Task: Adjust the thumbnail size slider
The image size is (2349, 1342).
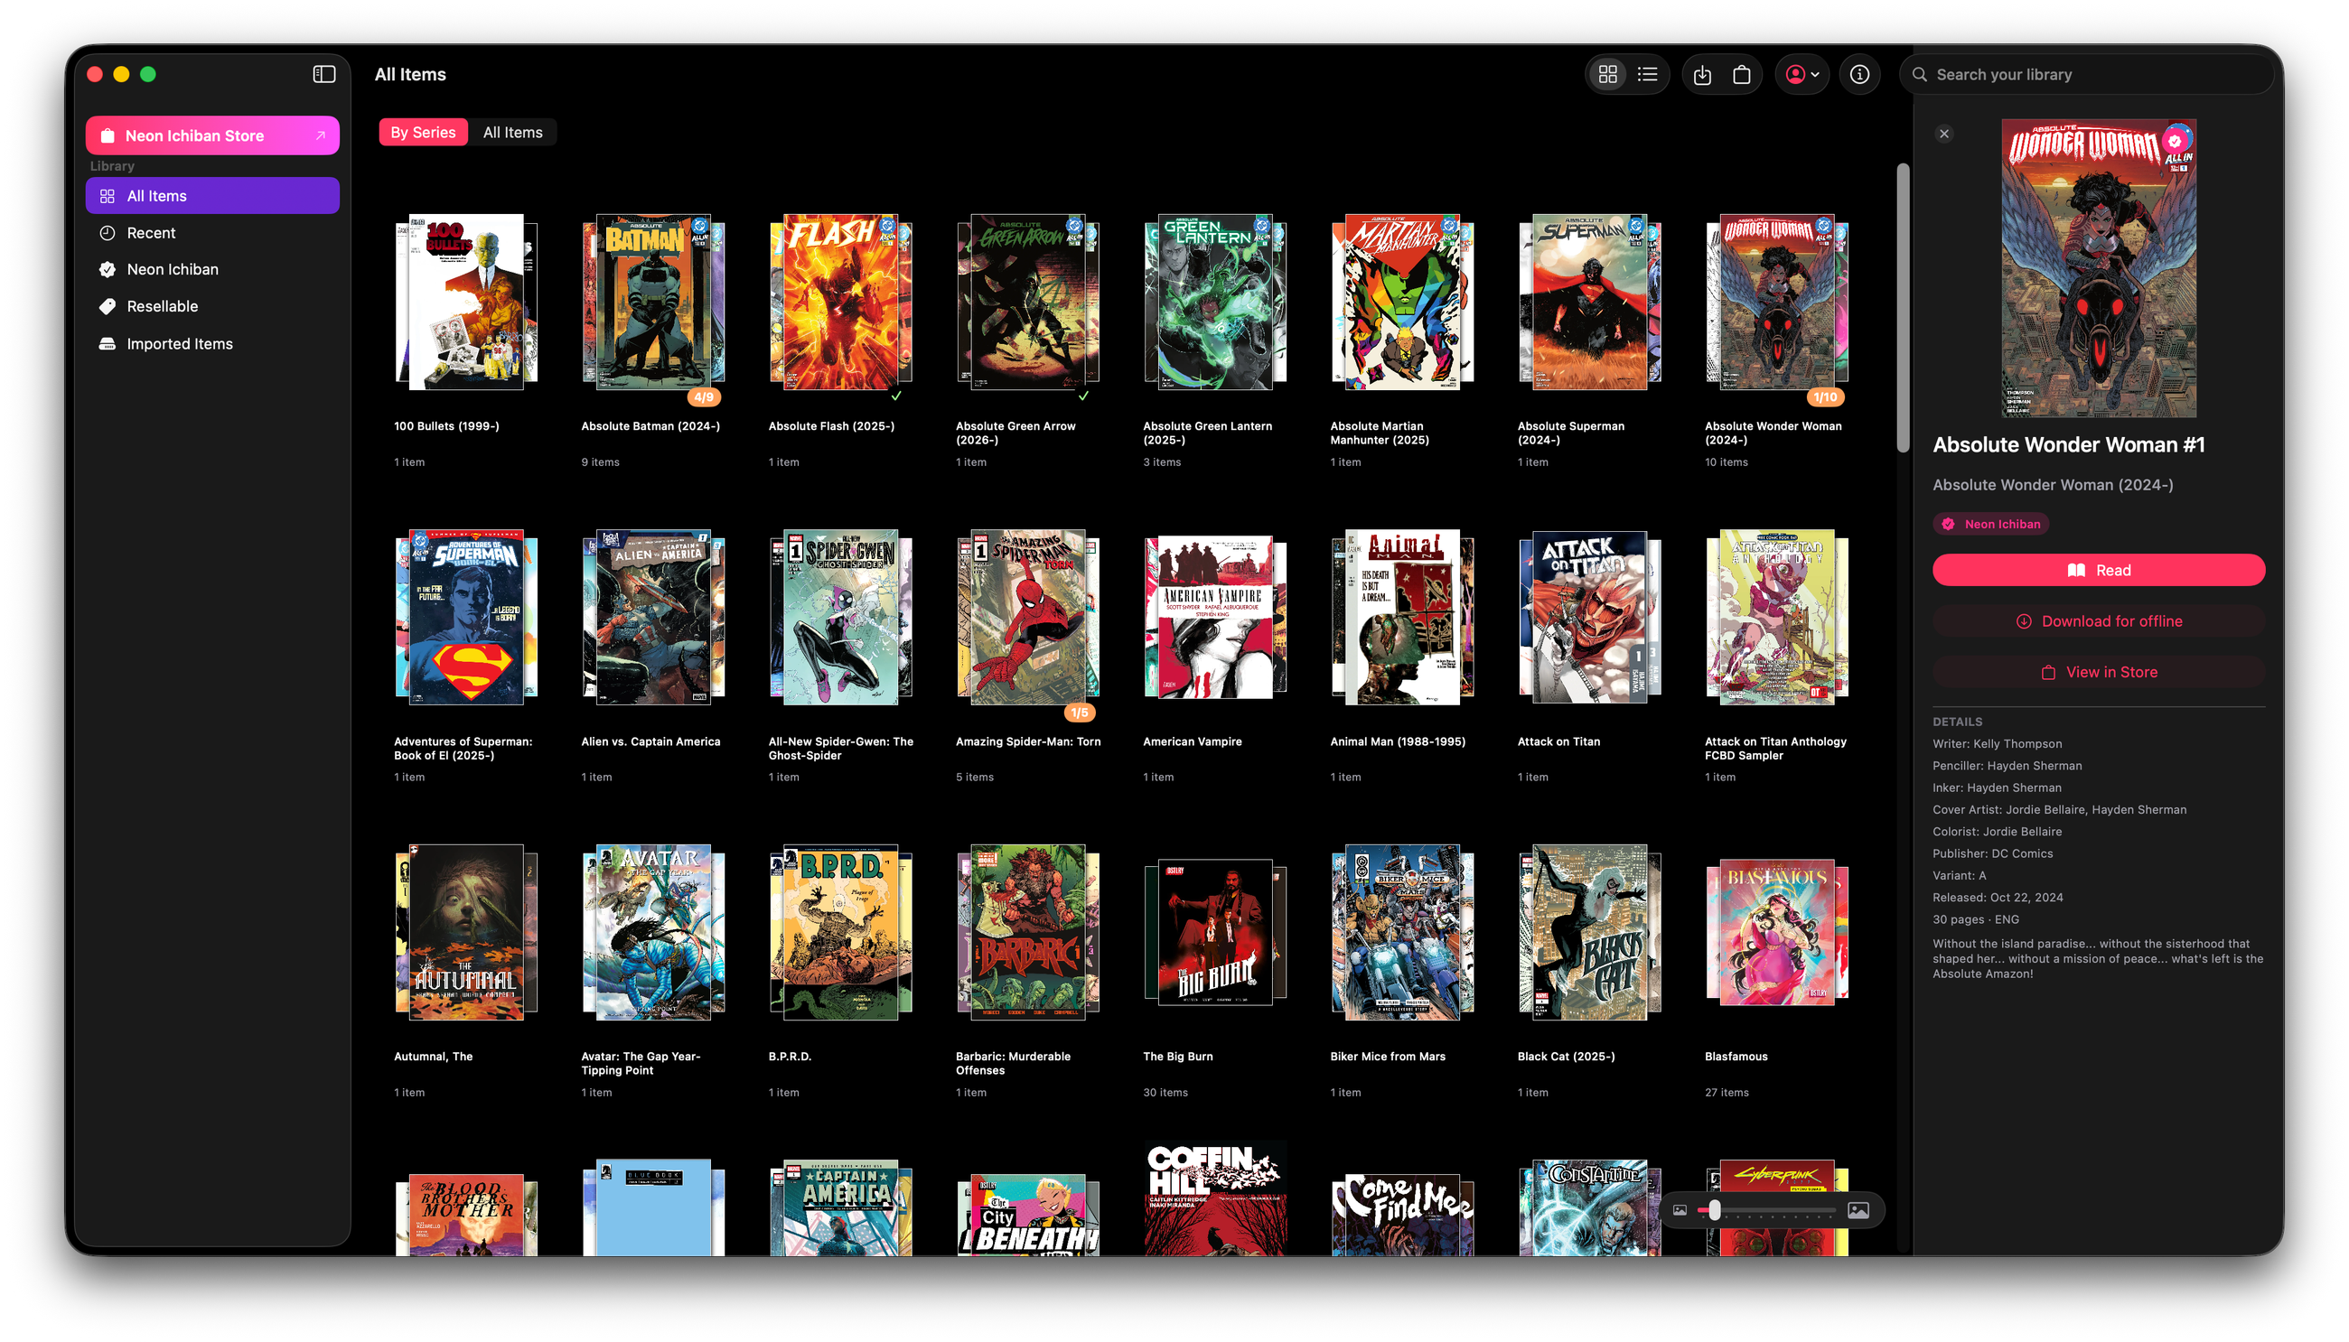Action: click(1766, 1209)
